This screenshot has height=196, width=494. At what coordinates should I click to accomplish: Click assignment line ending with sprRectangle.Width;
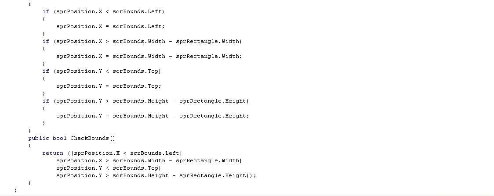[x=149, y=56]
